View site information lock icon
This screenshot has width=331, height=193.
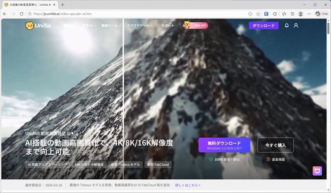click(x=30, y=14)
